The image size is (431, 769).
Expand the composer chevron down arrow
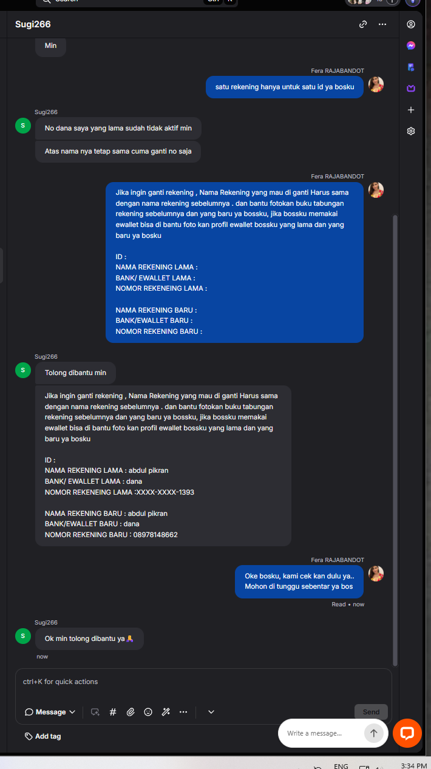[x=211, y=712]
